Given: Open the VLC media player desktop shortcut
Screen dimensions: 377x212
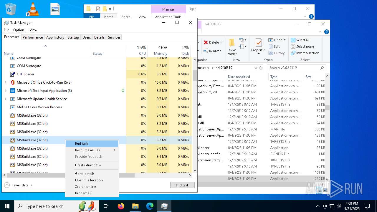Looking at the screenshot, I should (33, 9).
